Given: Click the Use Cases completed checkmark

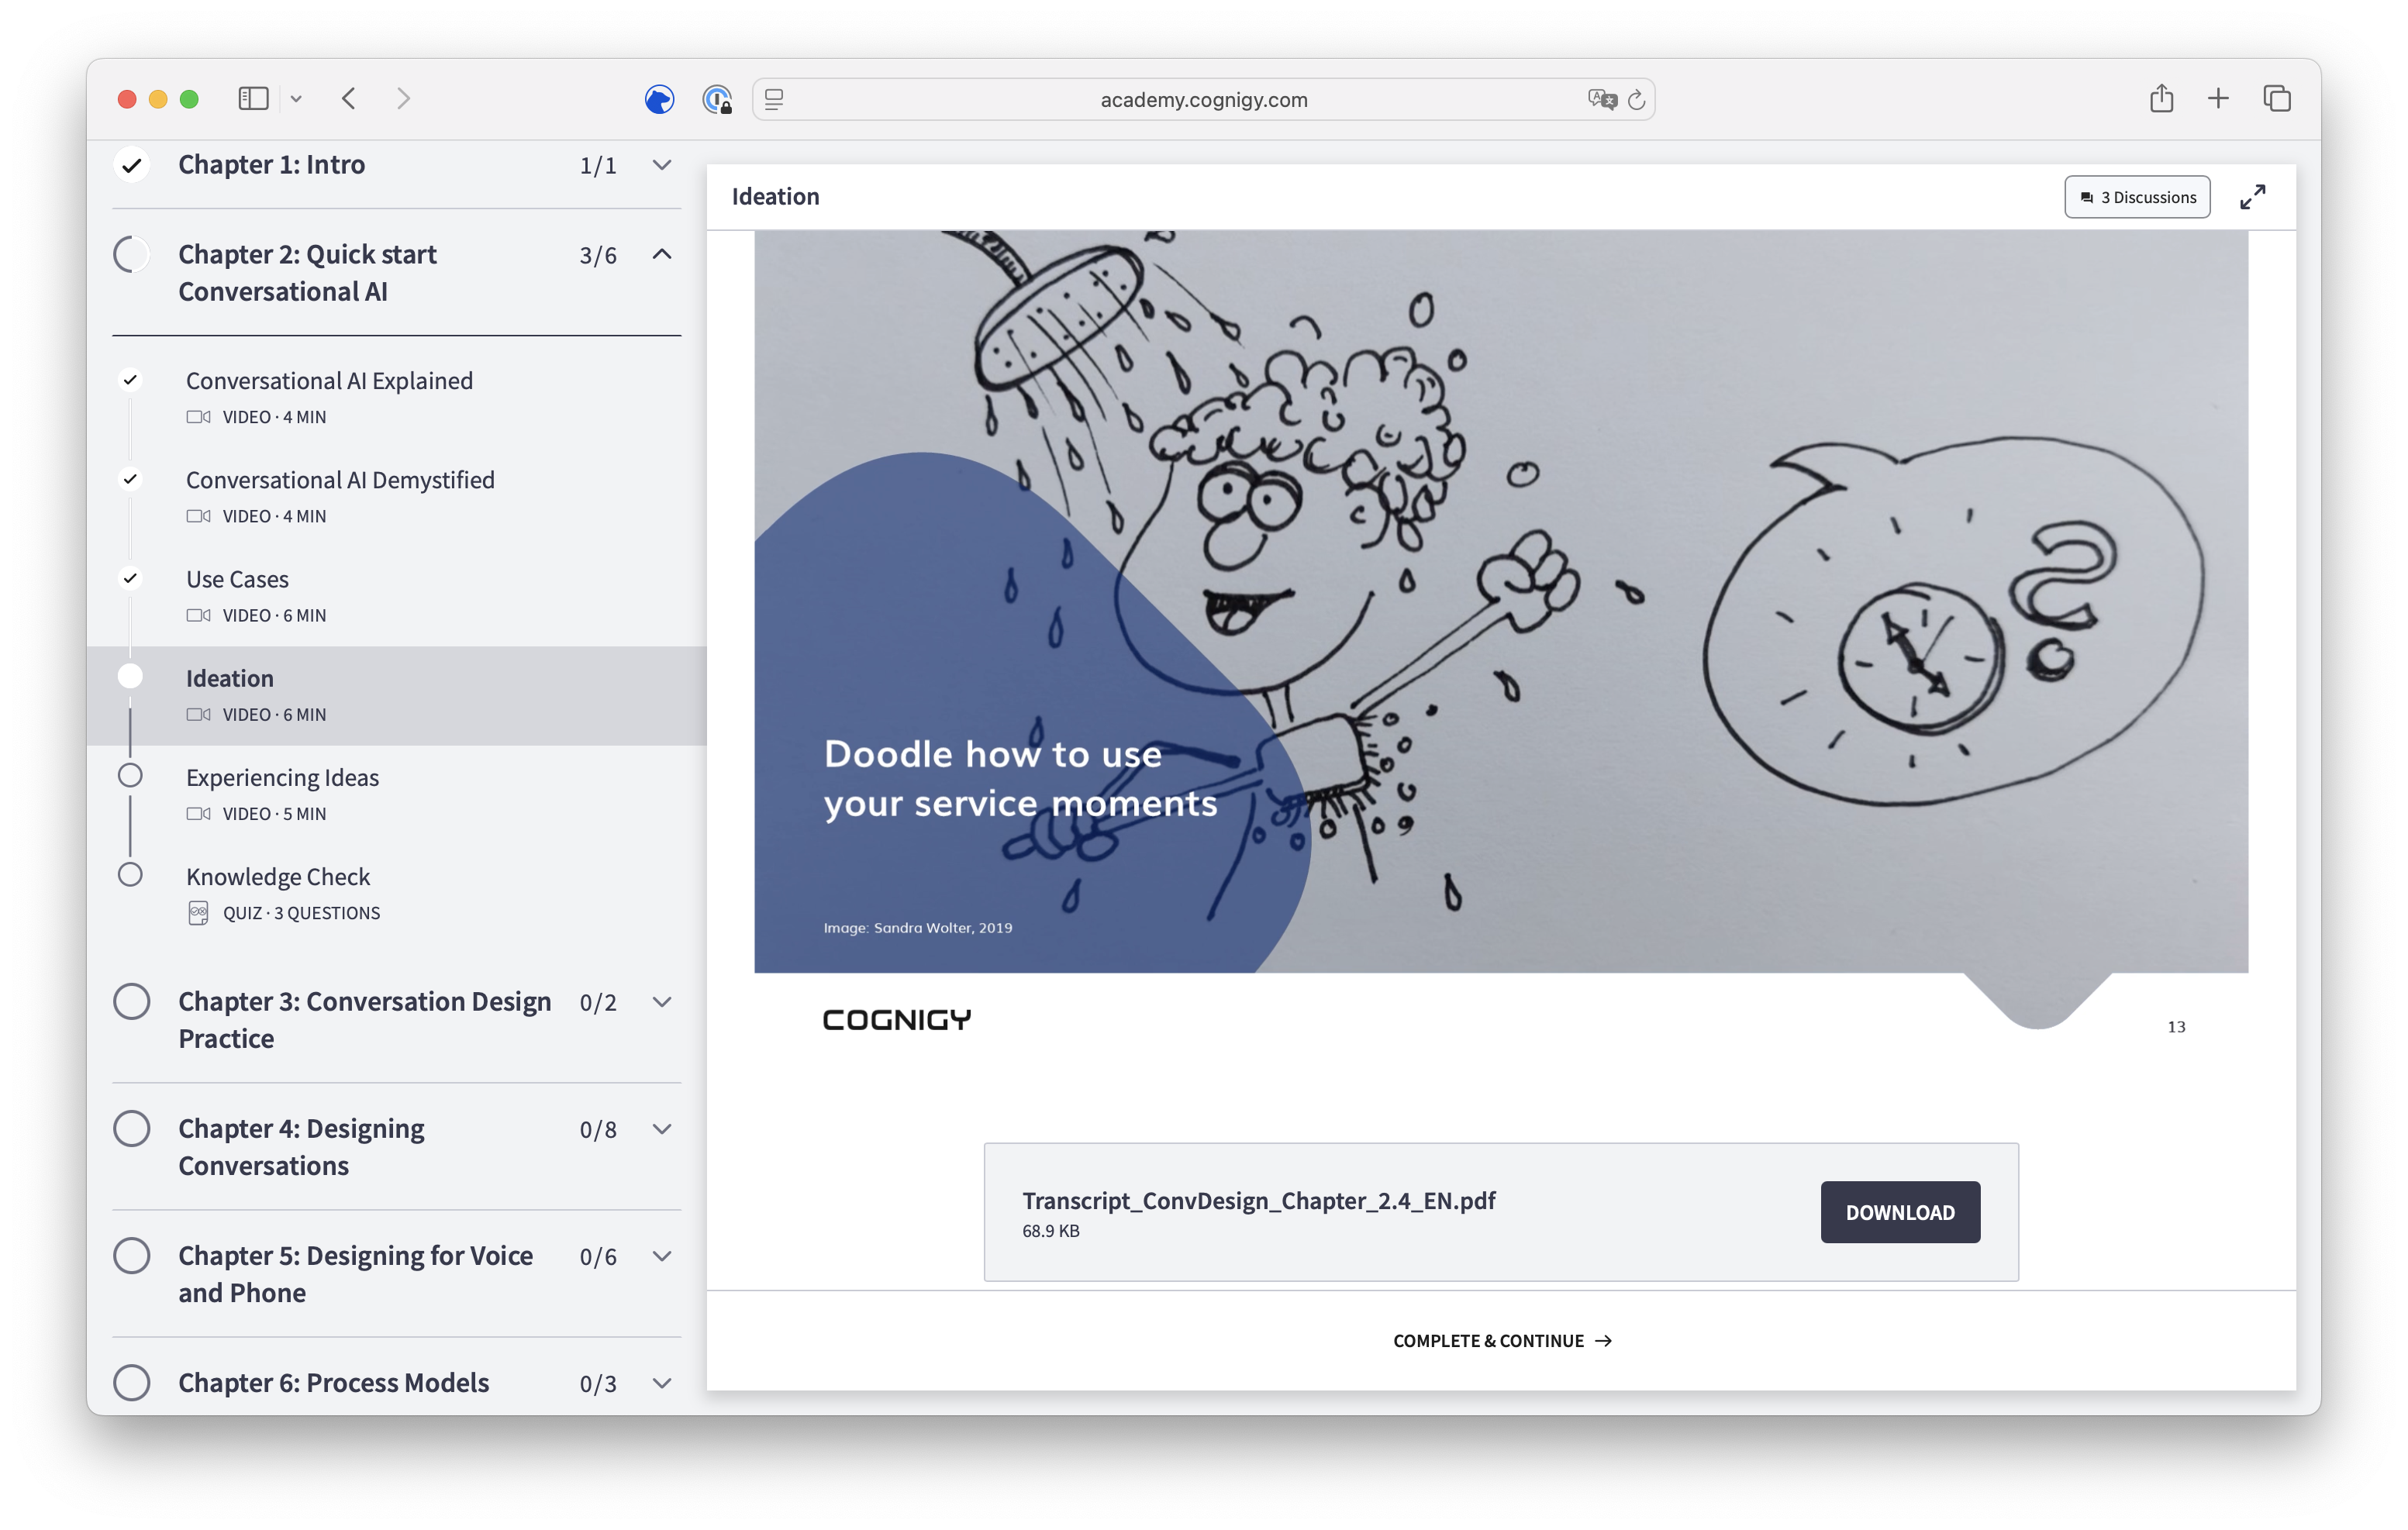Looking at the screenshot, I should click(130, 578).
